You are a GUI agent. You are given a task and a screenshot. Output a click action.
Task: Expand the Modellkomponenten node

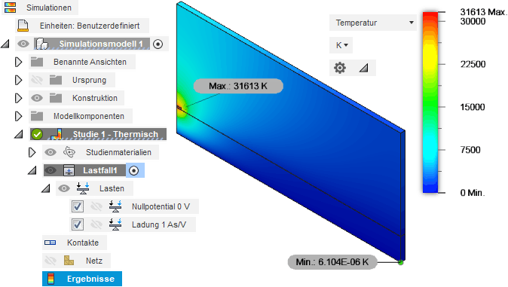tap(19, 116)
